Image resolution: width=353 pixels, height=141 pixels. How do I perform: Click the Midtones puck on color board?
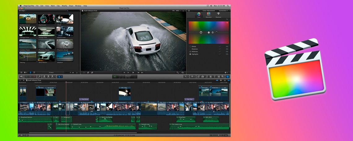point(213,32)
